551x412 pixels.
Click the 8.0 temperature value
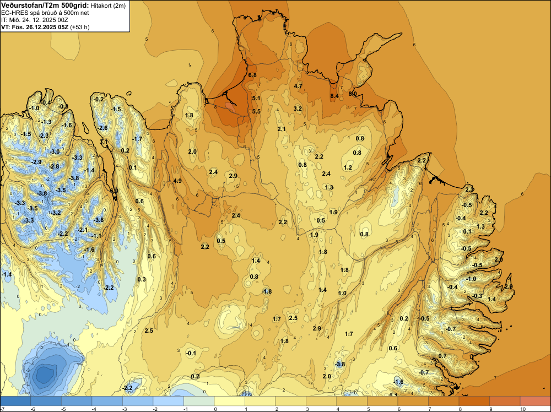353,94
